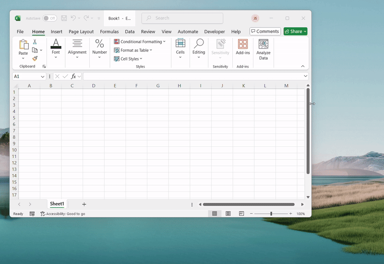Switch to the Insert tab

coord(57,32)
